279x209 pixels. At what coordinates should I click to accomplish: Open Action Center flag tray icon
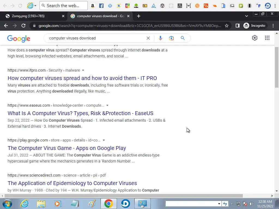click(245, 204)
